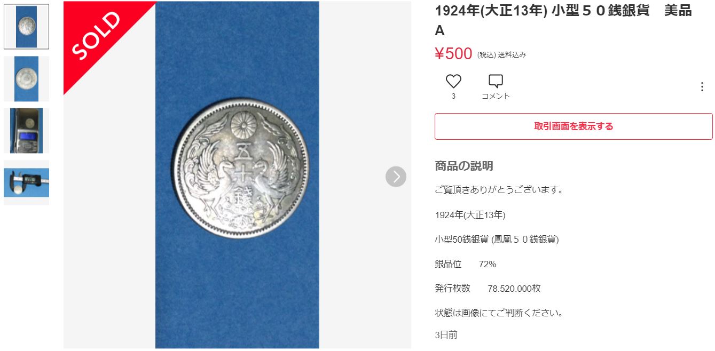Click the 3日前 posted time
The image size is (715, 351).
[446, 335]
